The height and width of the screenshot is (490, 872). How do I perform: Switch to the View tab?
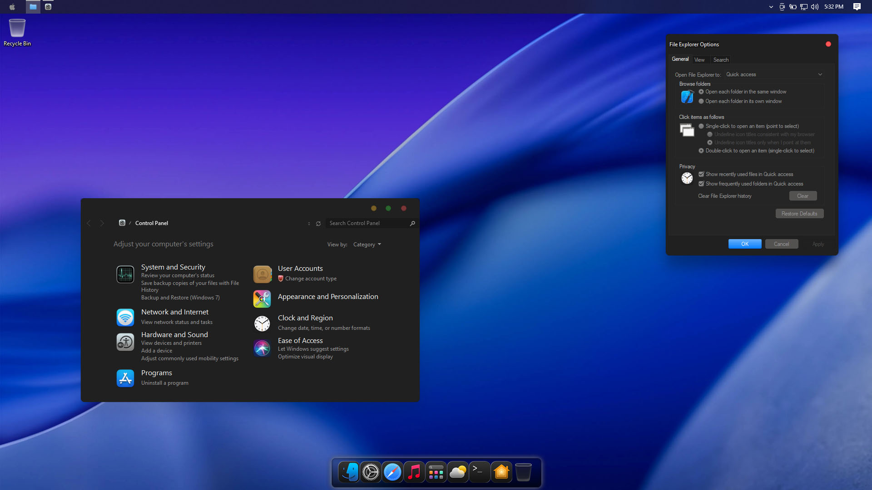(x=699, y=59)
